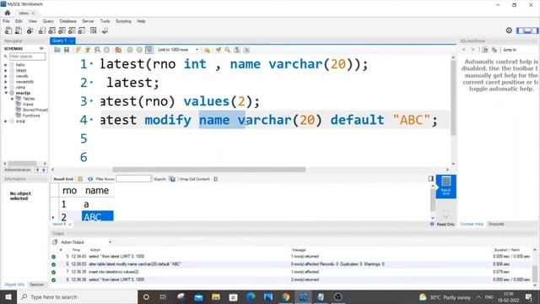The width and height of the screenshot is (540, 304).
Task: Click the create new table icon
Action: 52,30
